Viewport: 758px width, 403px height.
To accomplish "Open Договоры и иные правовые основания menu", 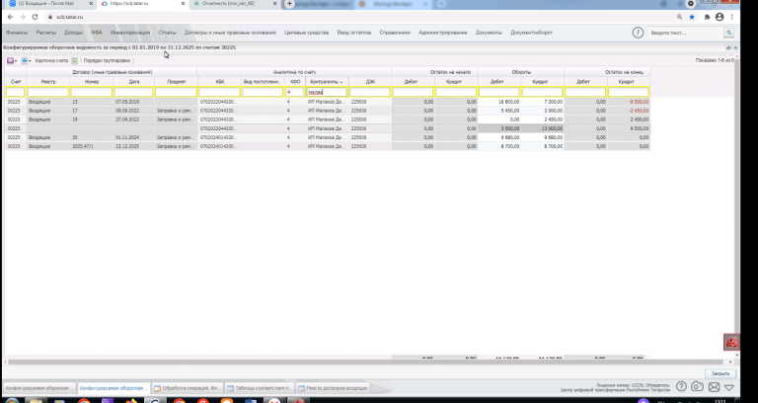I will [230, 33].
